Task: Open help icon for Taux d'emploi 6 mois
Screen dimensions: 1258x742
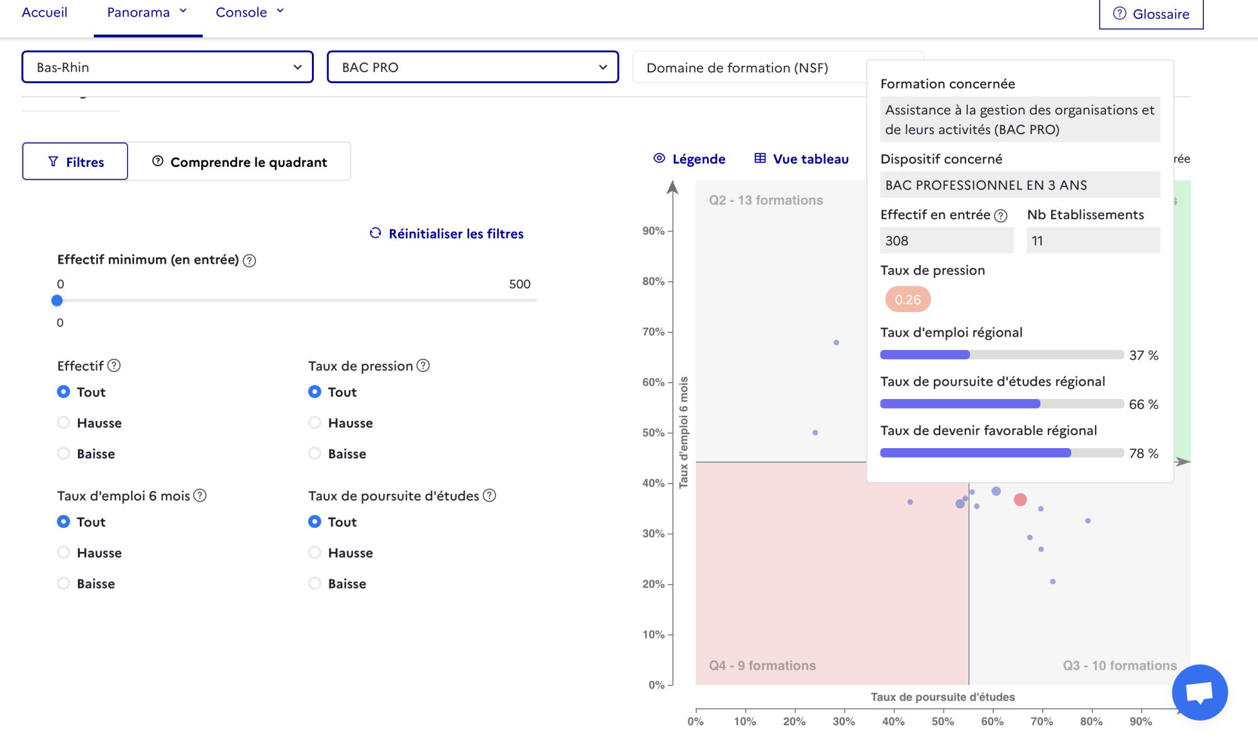Action: 200,495
